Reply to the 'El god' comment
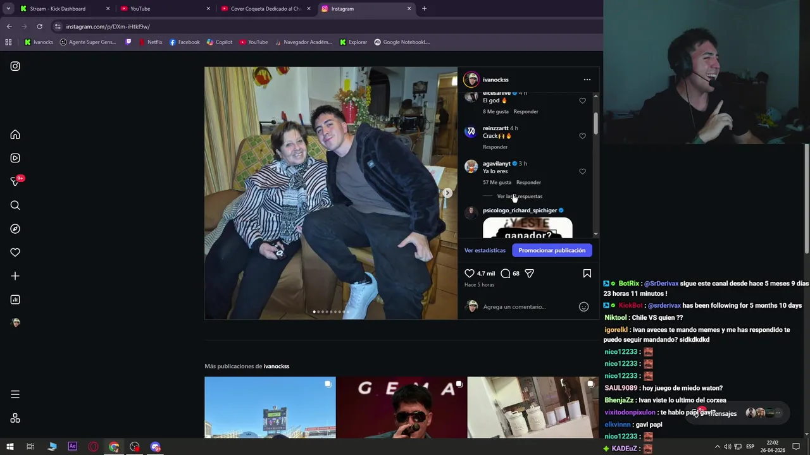 point(526,112)
